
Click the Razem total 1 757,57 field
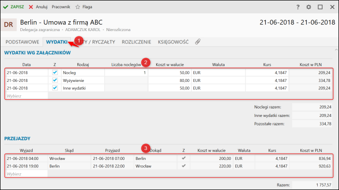[312, 185]
